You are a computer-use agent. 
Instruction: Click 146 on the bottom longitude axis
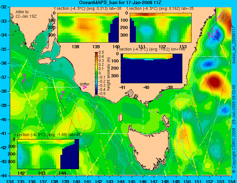pos(143,181)
